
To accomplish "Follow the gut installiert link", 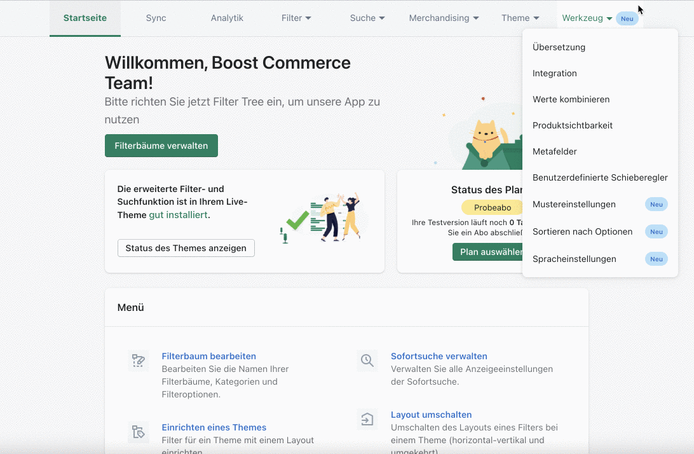I will point(178,215).
